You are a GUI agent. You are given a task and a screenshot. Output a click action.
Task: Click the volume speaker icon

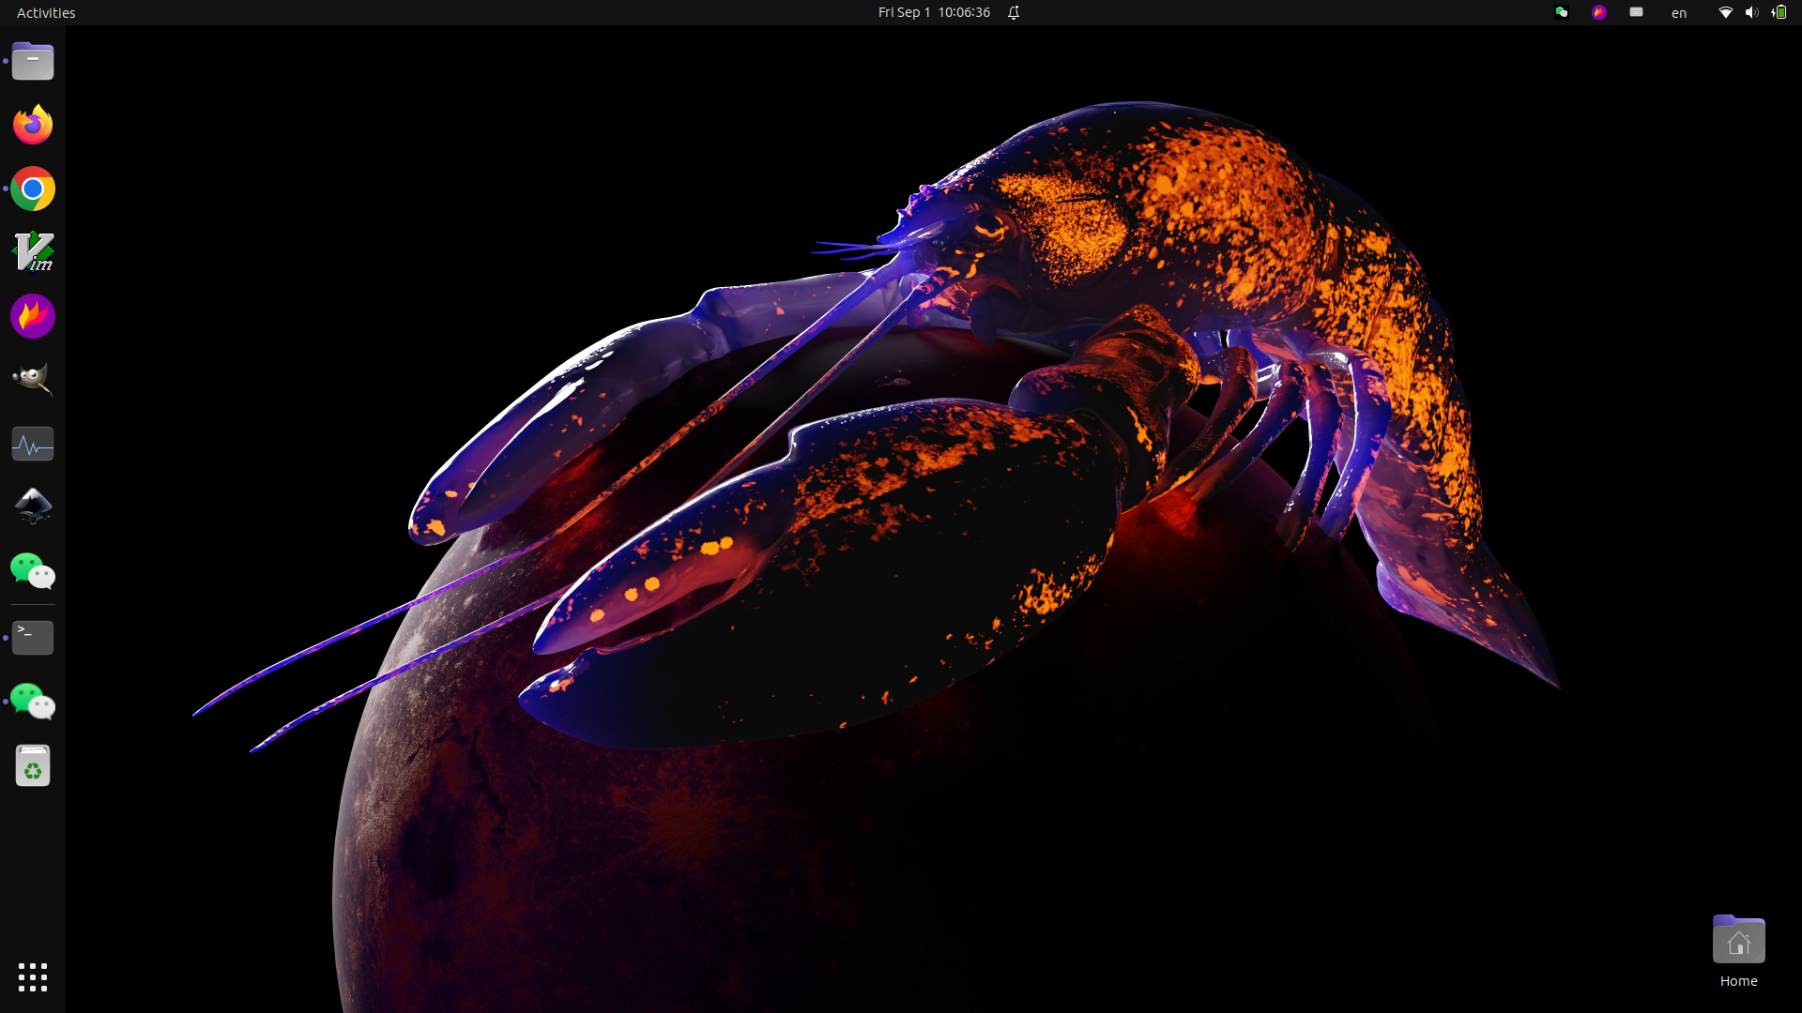(1751, 12)
